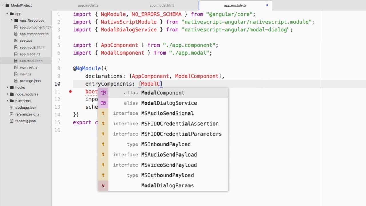Click NO_ERRORS_SCHEMA in line 1
The height and width of the screenshot is (206, 366).
pos(156,14)
